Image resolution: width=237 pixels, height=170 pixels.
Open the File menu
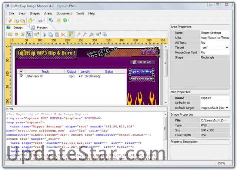(x=11, y=13)
